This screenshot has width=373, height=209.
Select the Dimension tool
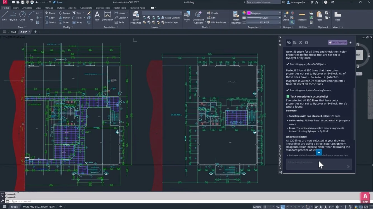click(x=107, y=16)
